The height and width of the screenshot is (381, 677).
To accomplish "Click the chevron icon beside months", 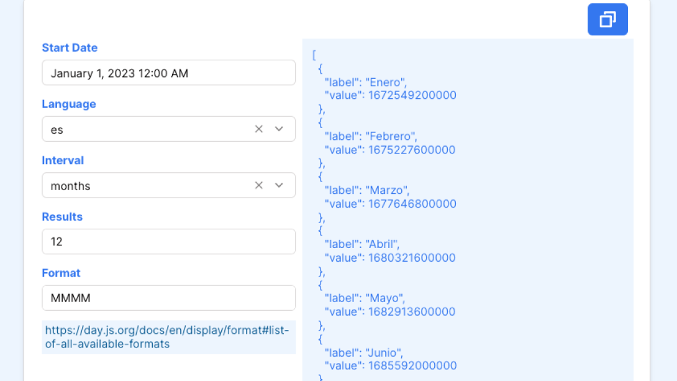I will pos(278,185).
